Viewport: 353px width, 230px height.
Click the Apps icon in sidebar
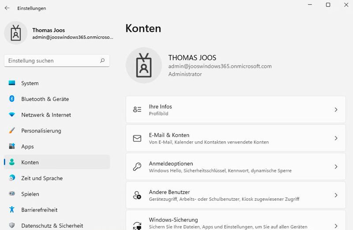(12, 146)
